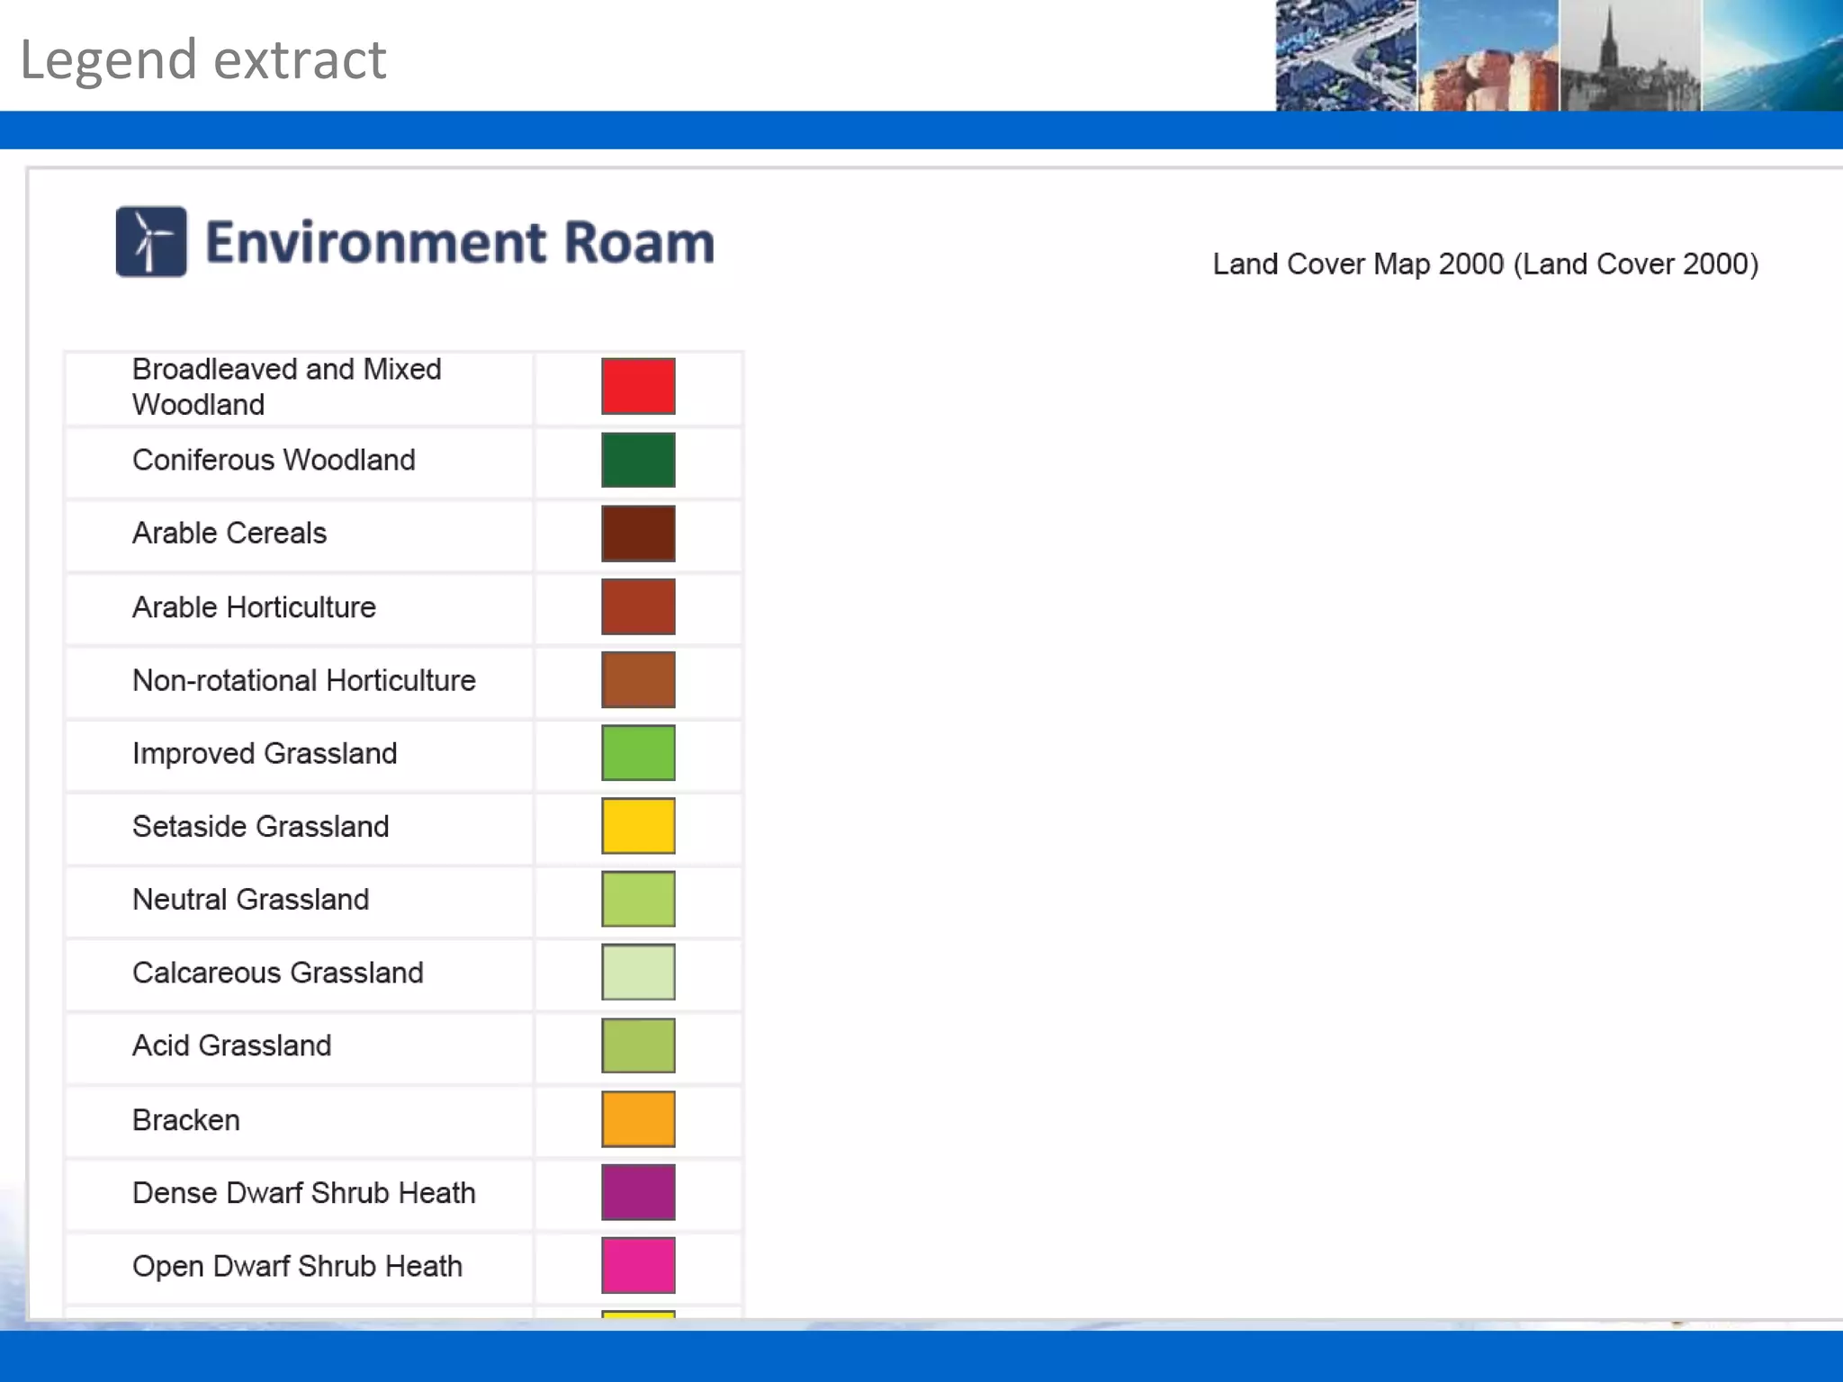Click the Environment Roam title text
Image resolution: width=1843 pixels, height=1382 pixels.
pyautogui.click(x=460, y=243)
